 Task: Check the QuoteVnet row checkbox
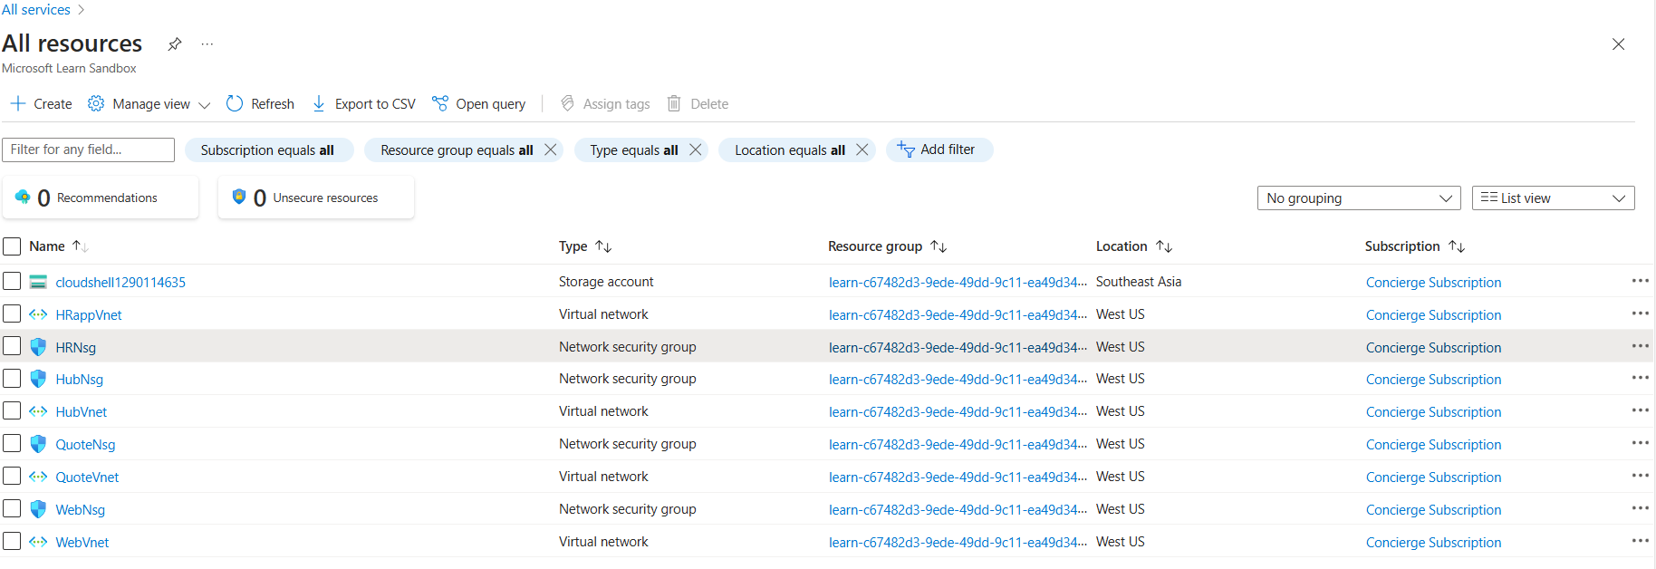12,476
